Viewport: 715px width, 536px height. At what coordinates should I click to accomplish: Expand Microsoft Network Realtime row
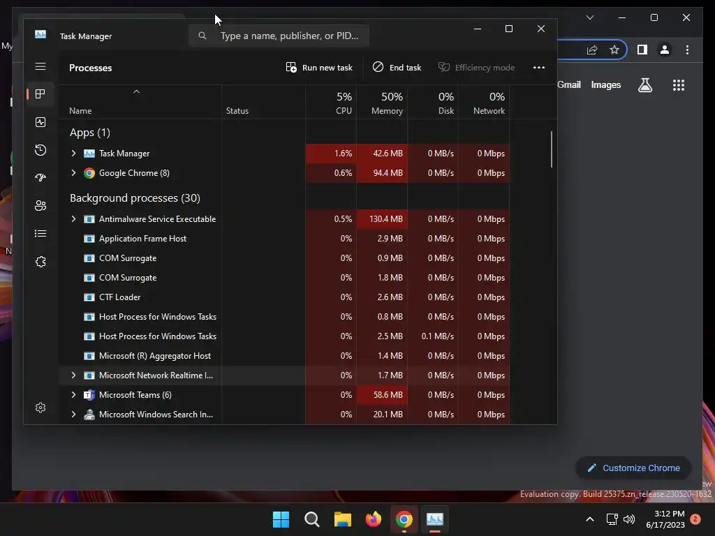click(x=73, y=375)
